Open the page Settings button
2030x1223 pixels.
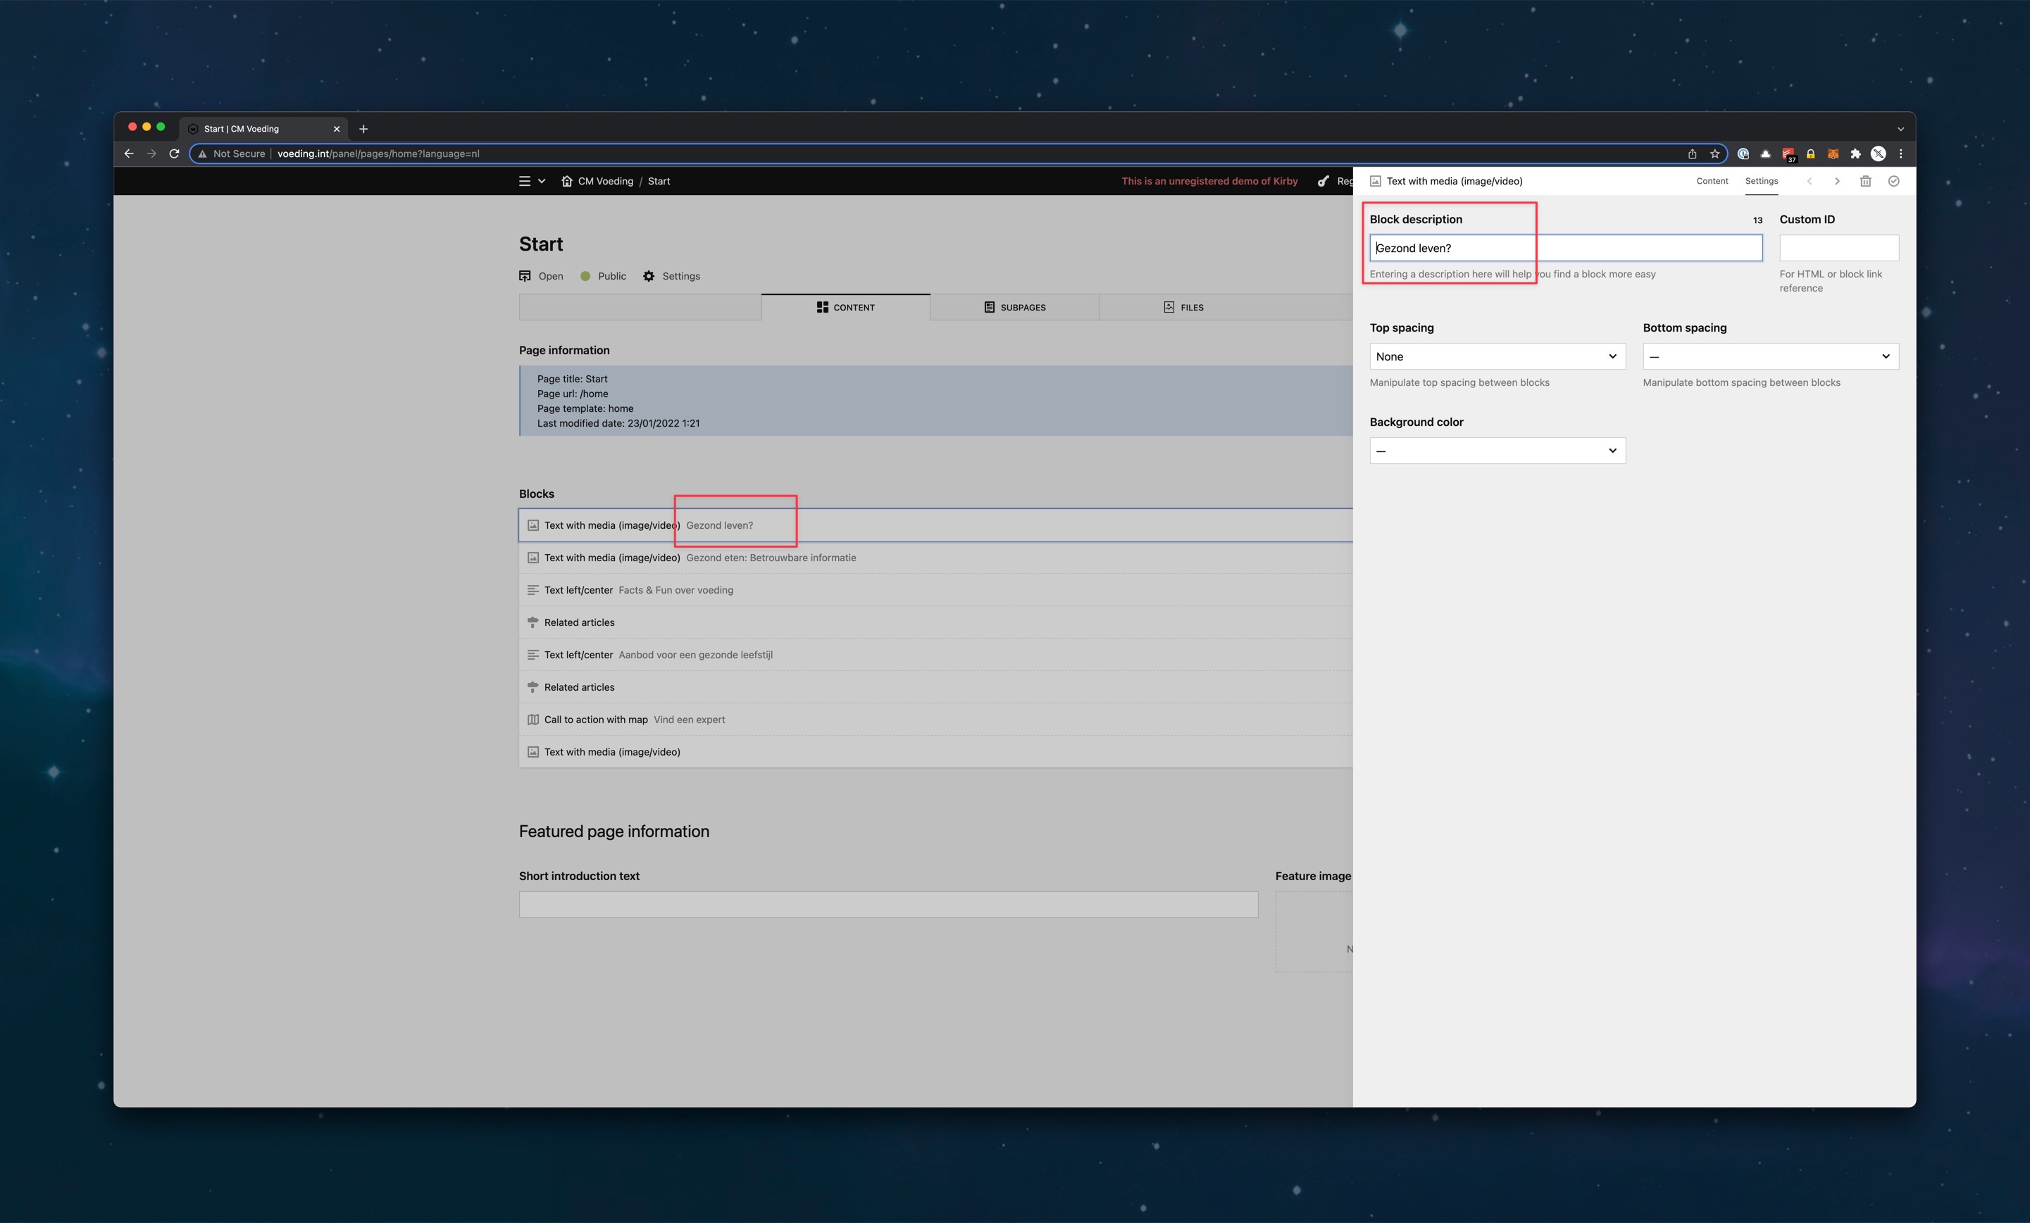671,276
